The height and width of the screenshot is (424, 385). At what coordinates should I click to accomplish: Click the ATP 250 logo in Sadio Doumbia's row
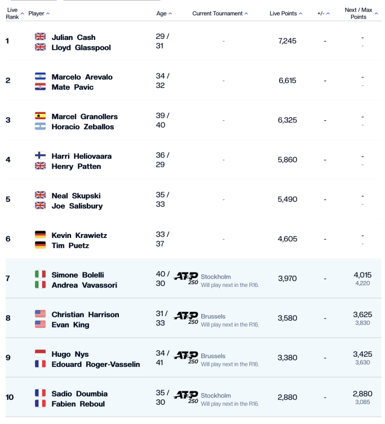coord(186,397)
